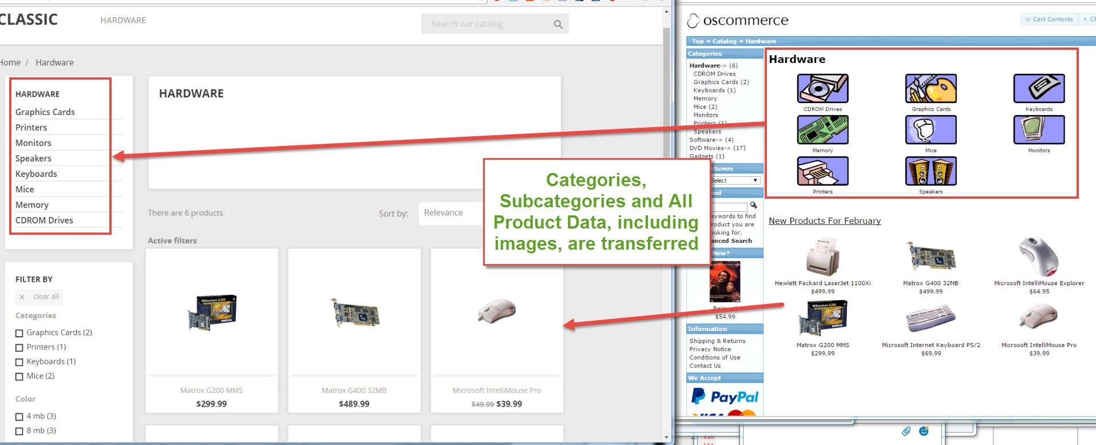The height and width of the screenshot is (445, 1096).
Task: Expand Software-> (4) category in osCommerce
Action: coord(711,140)
